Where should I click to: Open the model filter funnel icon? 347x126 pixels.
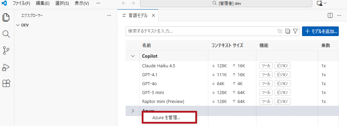click(x=295, y=31)
